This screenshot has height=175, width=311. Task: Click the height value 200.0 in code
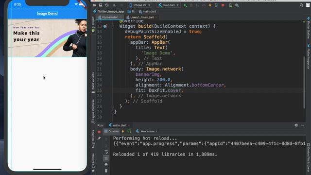point(163,80)
